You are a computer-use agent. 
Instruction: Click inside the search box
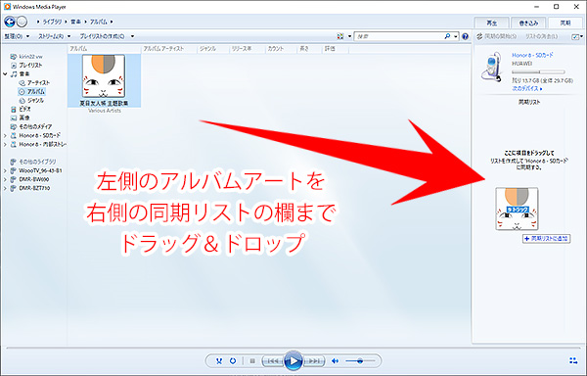pyautogui.click(x=399, y=36)
